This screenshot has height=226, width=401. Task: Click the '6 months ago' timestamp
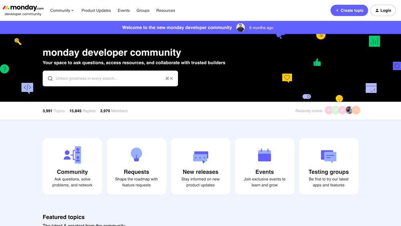(261, 28)
